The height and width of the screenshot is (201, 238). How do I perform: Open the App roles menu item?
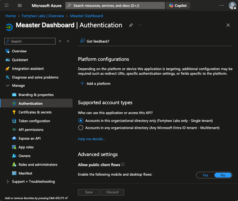26,147
